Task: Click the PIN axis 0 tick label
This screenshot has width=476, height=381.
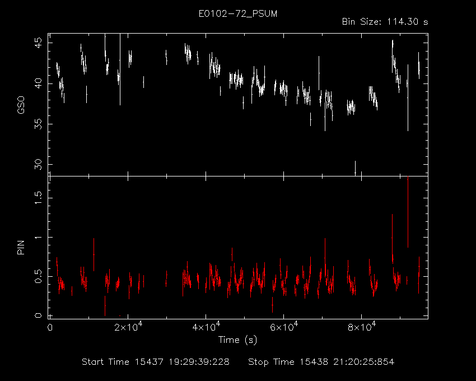Action: [x=38, y=315]
